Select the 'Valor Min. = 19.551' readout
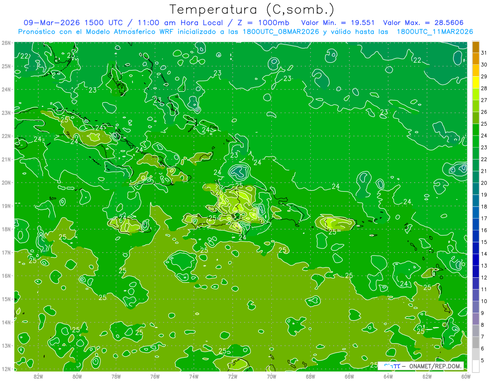This screenshot has height=382, width=495. (x=338, y=23)
